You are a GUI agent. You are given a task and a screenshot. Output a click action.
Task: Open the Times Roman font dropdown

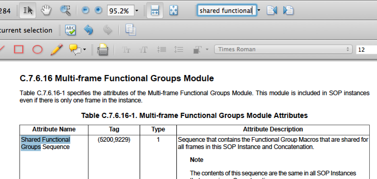point(283,49)
